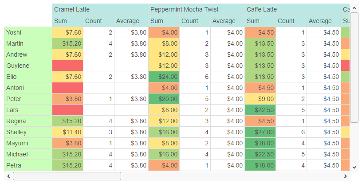Click the horizontal scrollbar left arrow
This screenshot has width=362, height=183.
8,176
